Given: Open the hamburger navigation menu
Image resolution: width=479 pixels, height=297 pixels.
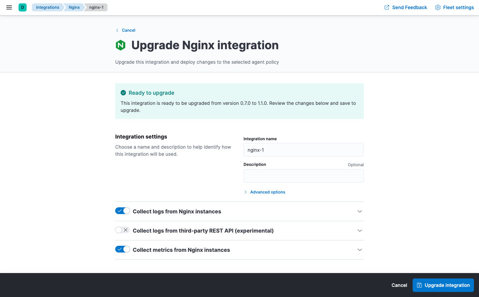Looking at the screenshot, I should tap(9, 7).
